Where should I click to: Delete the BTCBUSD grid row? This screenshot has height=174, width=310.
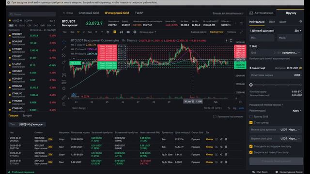[226, 139]
